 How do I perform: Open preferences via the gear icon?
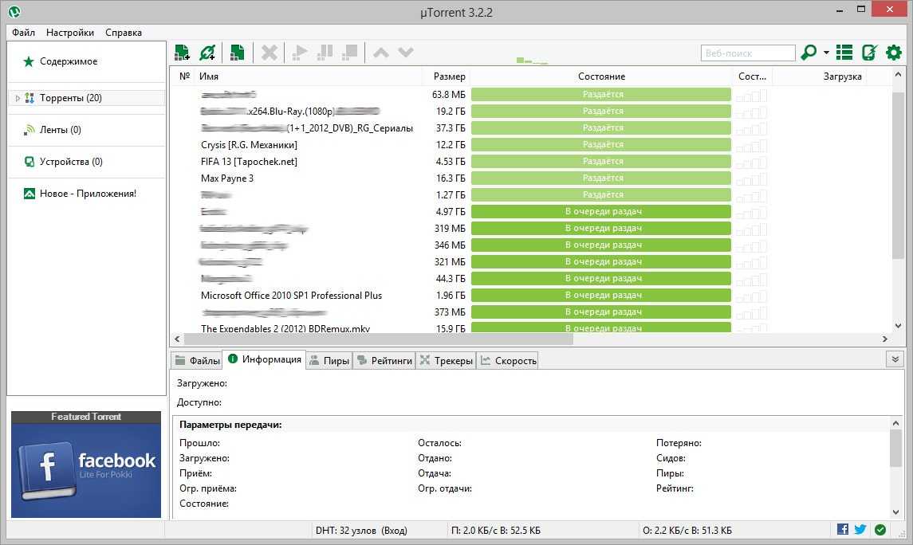pos(894,53)
